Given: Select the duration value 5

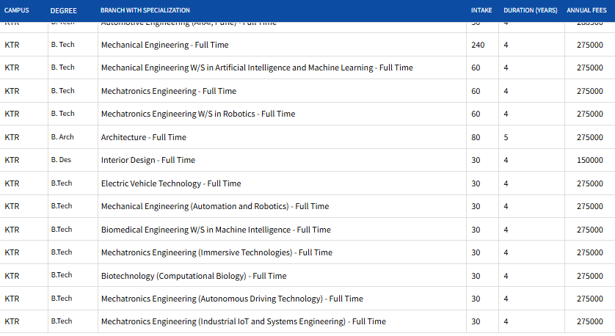Looking at the screenshot, I should pos(506,137).
